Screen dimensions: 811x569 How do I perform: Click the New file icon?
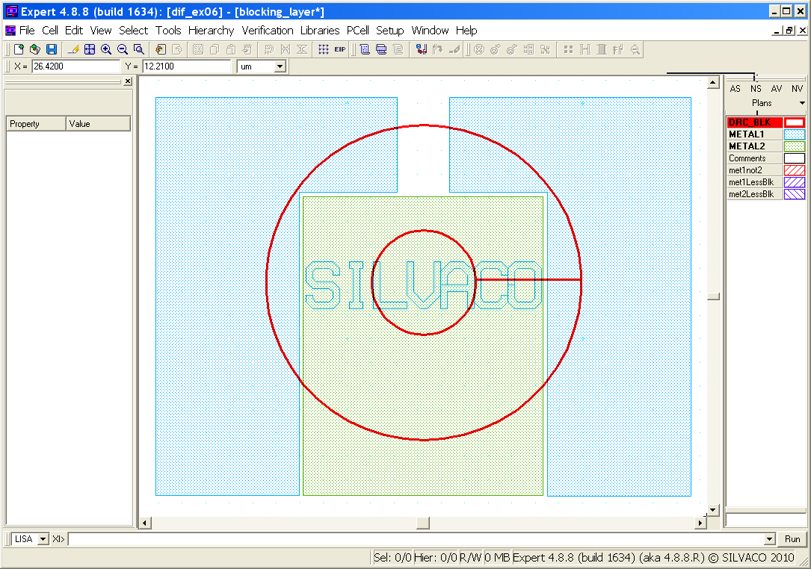[x=19, y=49]
